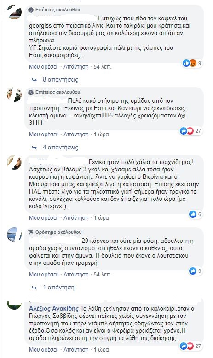Screen dimensions: 213x358
Task: Click the Ορόσημο ακόλουθου flag badge
Action: (55, 232)
